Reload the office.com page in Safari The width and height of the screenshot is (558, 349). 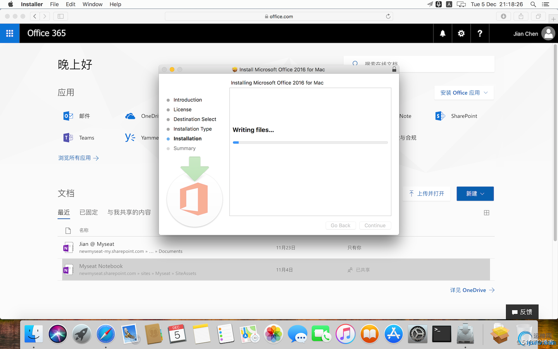[x=388, y=16]
